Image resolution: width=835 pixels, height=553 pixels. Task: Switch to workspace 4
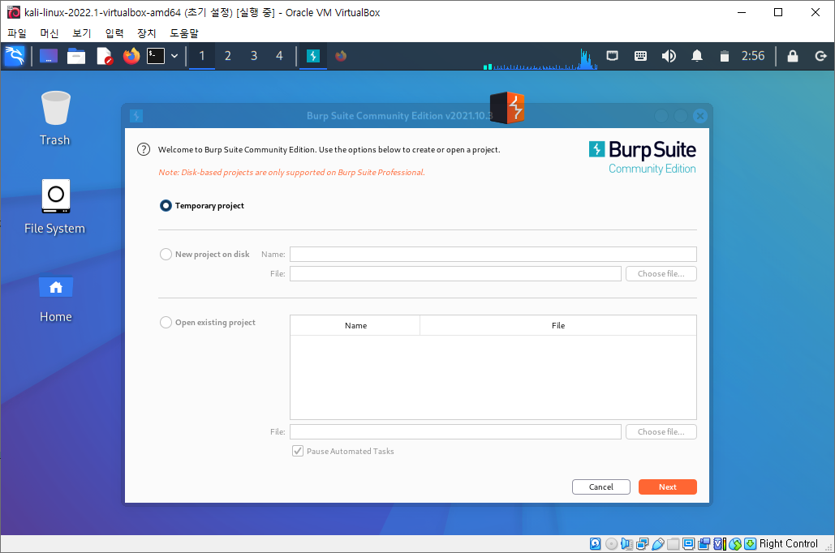coord(280,56)
